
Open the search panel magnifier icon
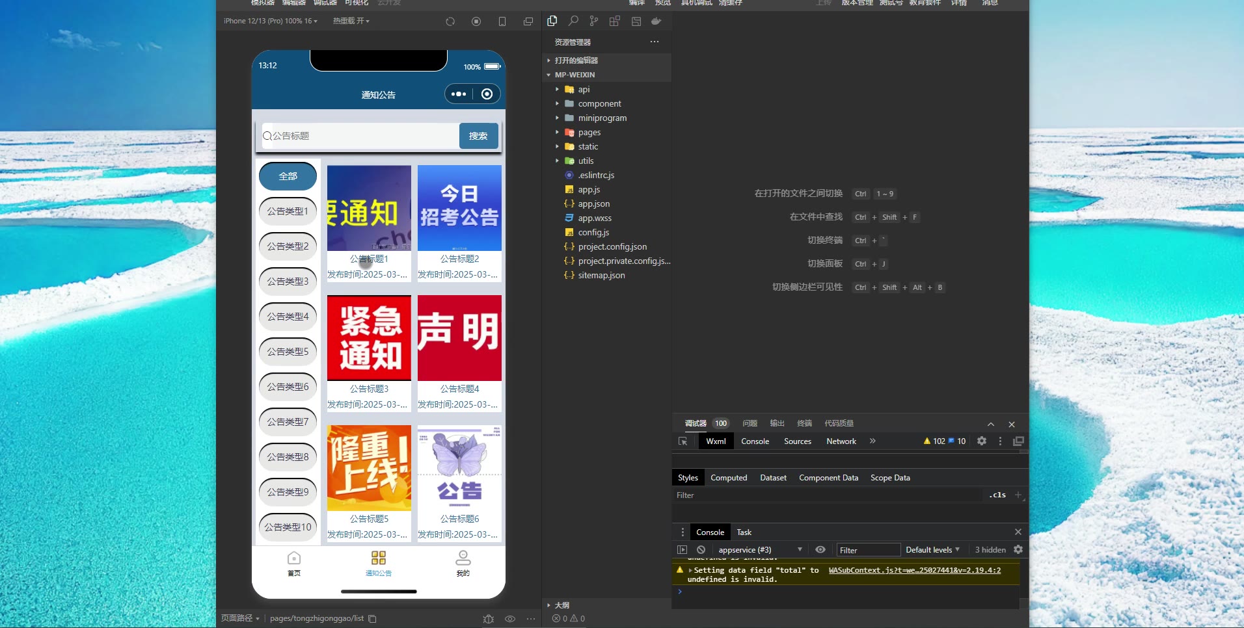573,21
